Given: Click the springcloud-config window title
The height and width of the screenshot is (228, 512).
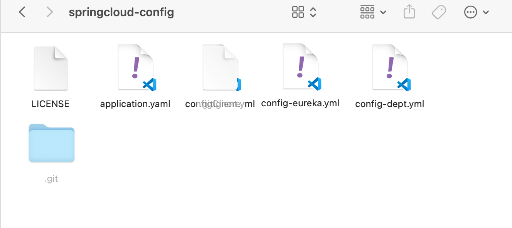Looking at the screenshot, I should [121, 12].
